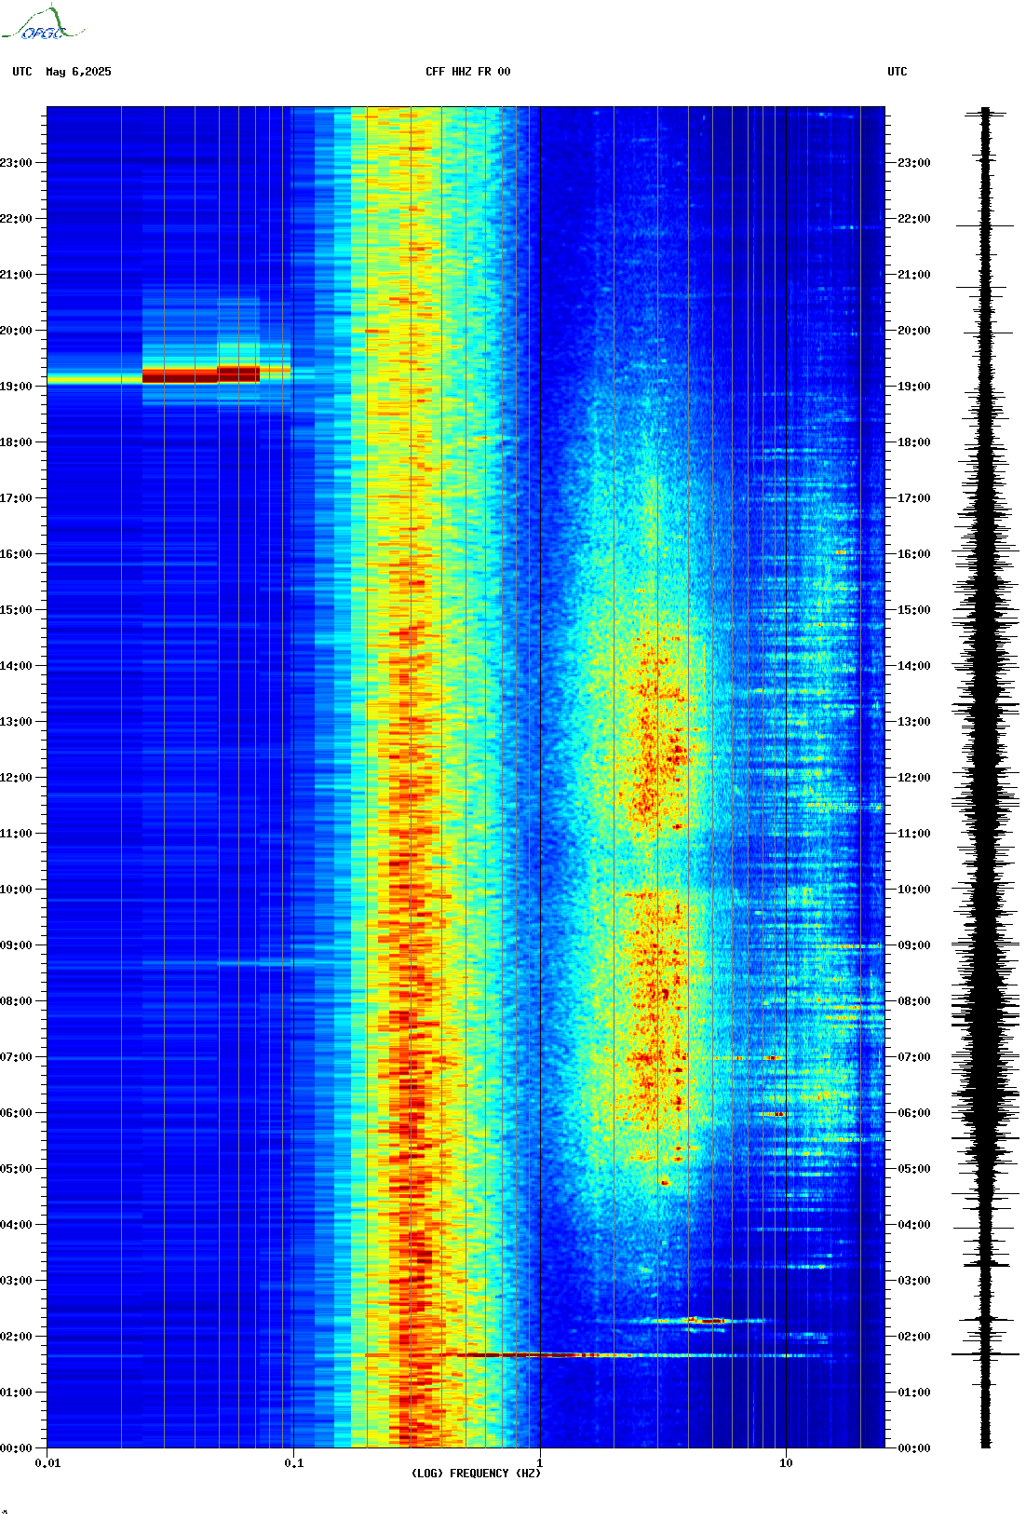
Task: Click the 08:00 label on the right time axis
Action: pyautogui.click(x=913, y=1001)
